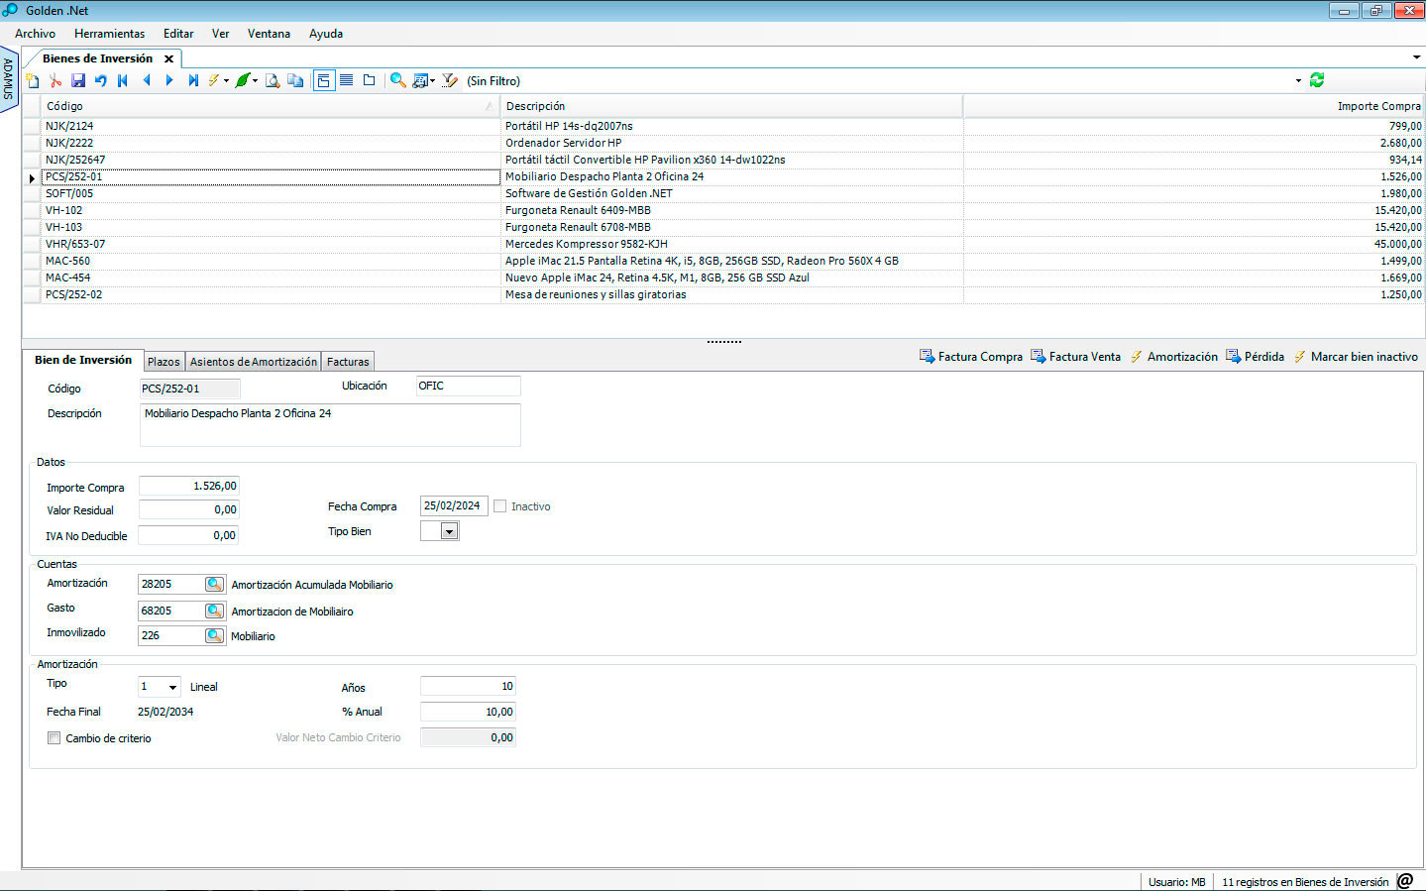Open the Tipo Bien dropdown

[x=449, y=532]
